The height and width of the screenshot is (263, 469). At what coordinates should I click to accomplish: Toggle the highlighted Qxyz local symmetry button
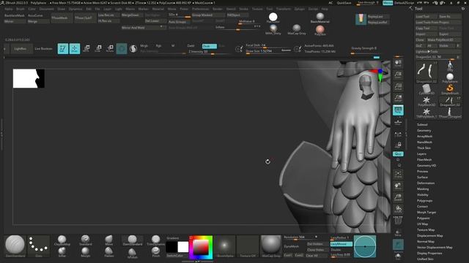[x=398, y=154]
